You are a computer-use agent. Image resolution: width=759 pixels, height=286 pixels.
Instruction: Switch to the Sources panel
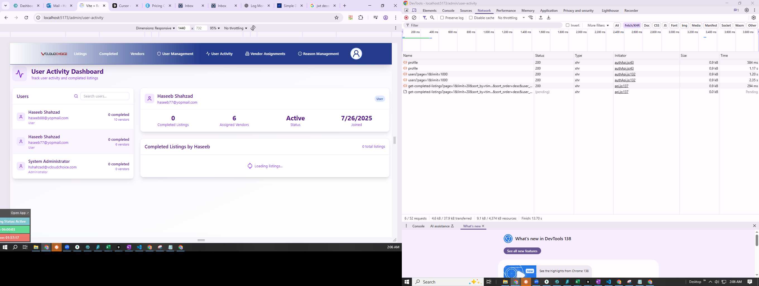tap(466, 10)
